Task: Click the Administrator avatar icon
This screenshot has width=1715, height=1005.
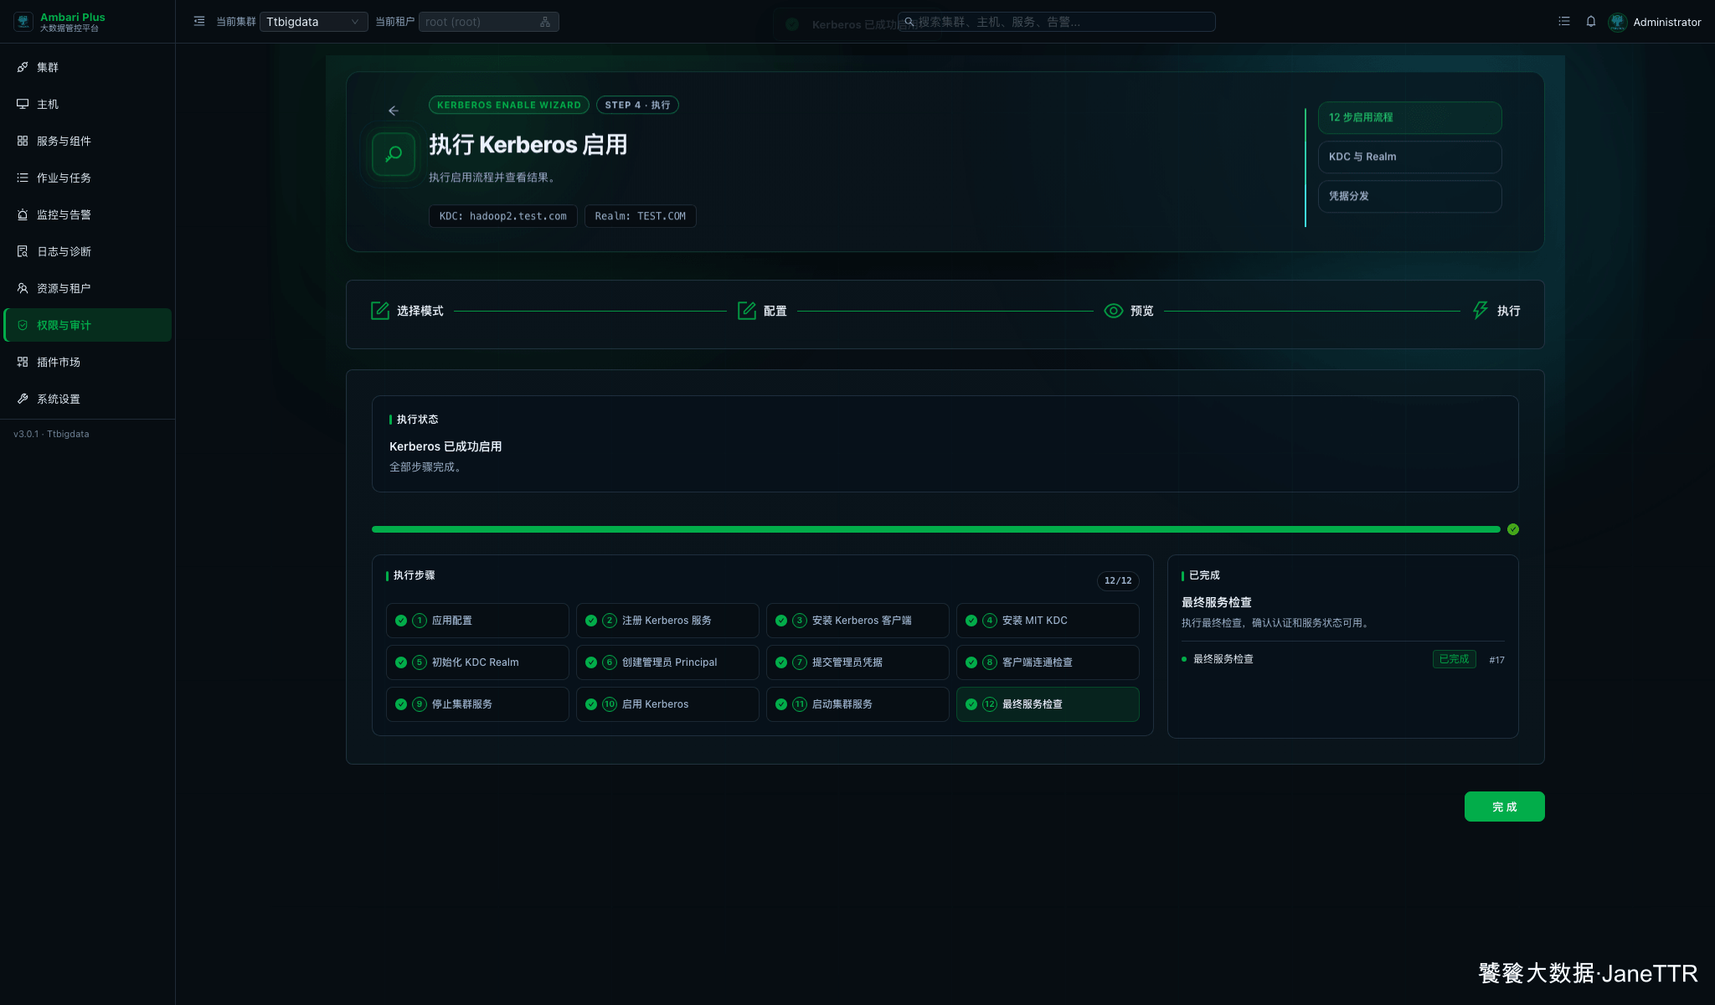Action: click(1618, 22)
